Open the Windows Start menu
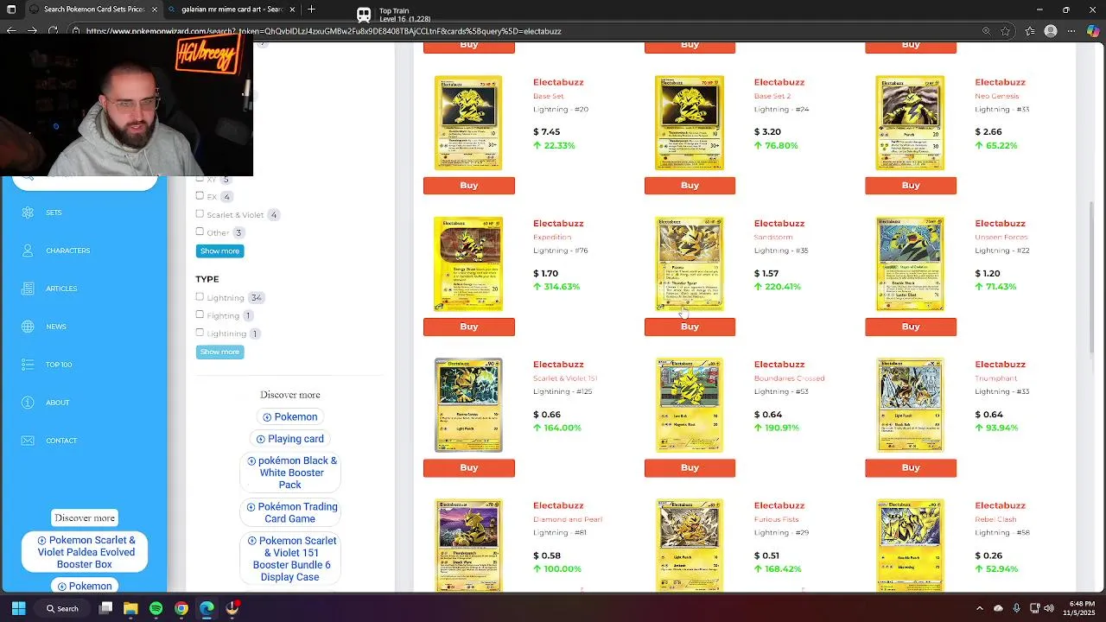Image resolution: width=1106 pixels, height=622 pixels. (18, 608)
